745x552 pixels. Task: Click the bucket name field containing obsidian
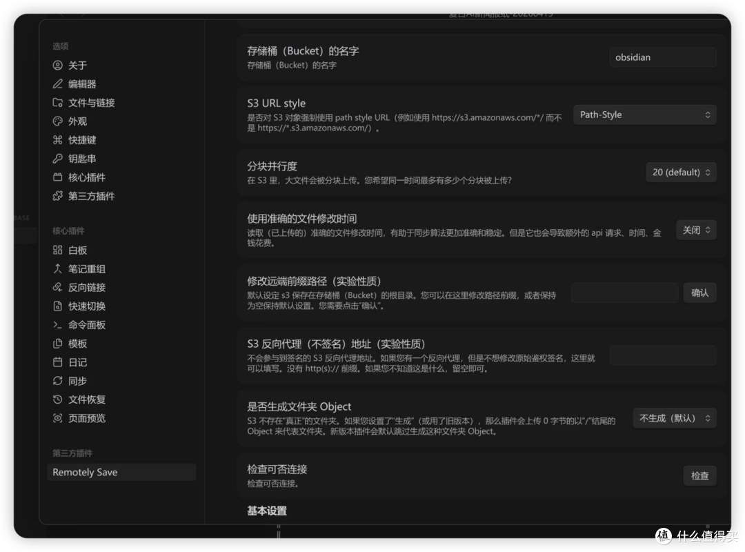point(663,57)
